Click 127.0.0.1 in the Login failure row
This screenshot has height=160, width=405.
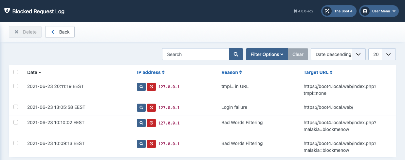[x=169, y=108]
